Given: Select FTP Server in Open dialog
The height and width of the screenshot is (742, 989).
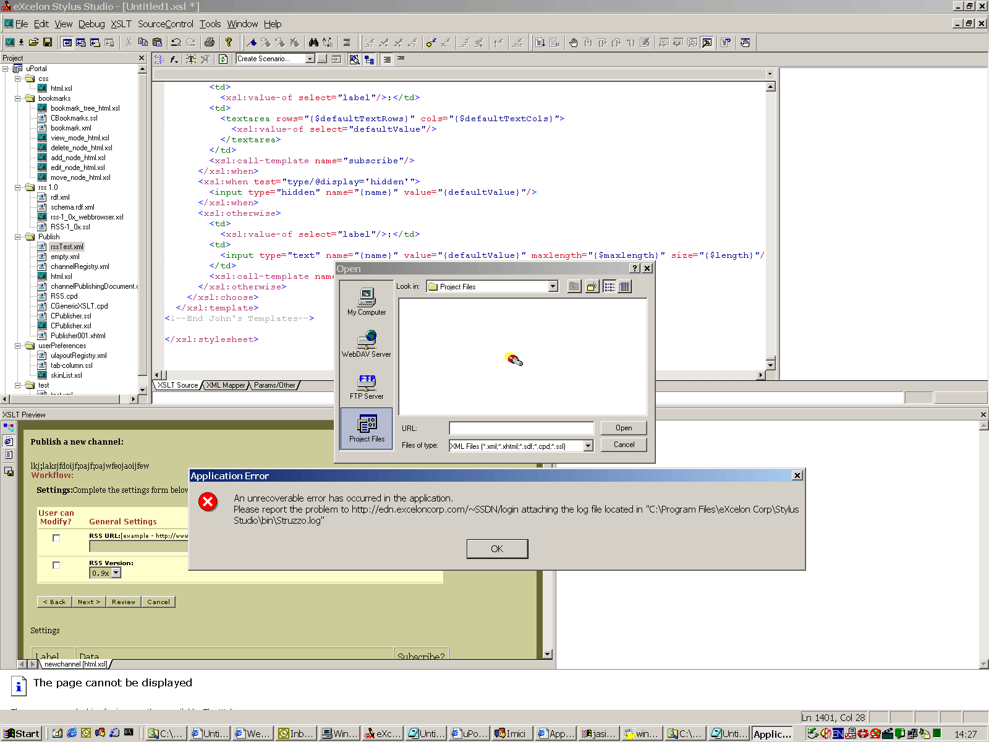Looking at the screenshot, I should click(x=367, y=386).
